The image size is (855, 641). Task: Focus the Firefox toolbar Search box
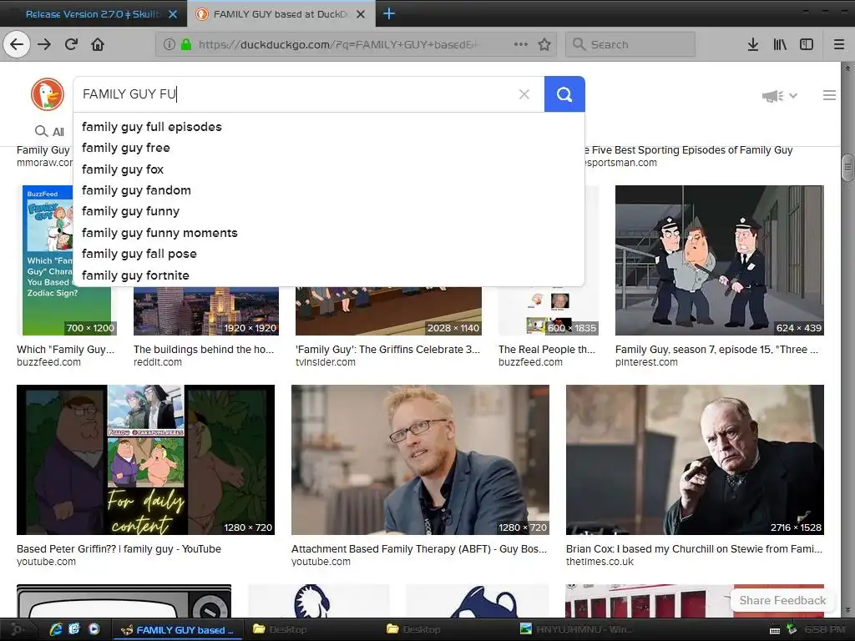(630, 44)
